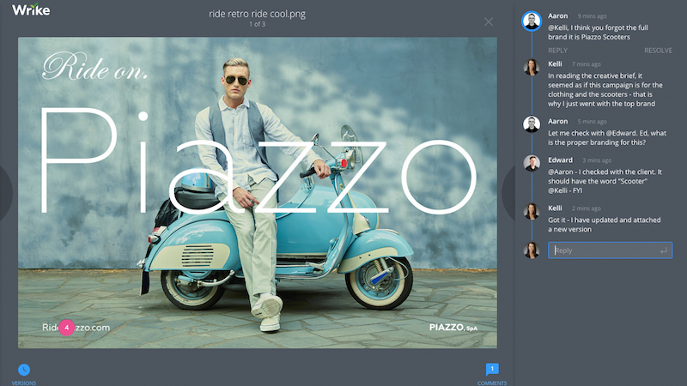Resolve the comment thread
The image size is (687, 386).
658,51
